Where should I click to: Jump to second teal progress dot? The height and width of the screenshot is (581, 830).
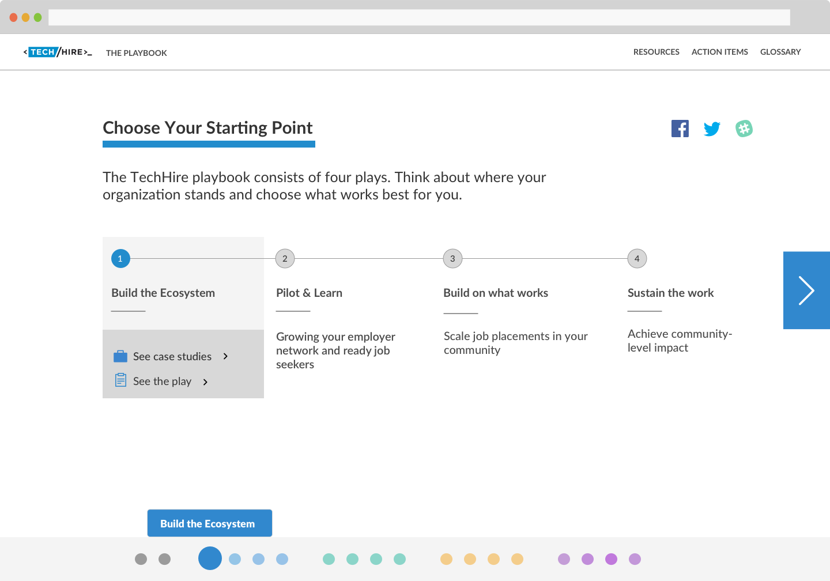coord(353,559)
